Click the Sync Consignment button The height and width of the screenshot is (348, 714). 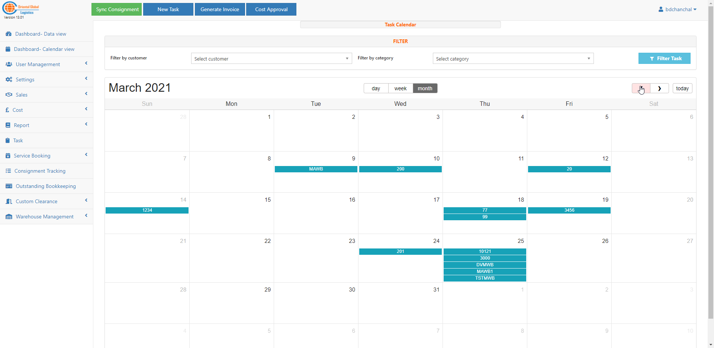point(117,9)
